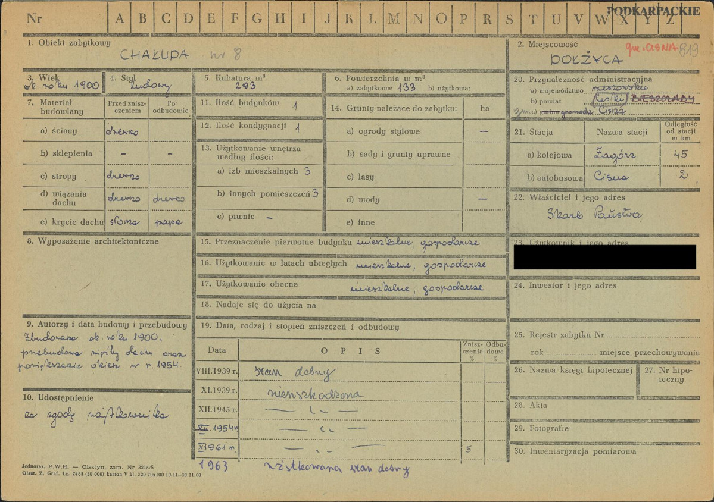Click the railway station name Zagórz
The width and height of the screenshot is (714, 502).
point(615,155)
